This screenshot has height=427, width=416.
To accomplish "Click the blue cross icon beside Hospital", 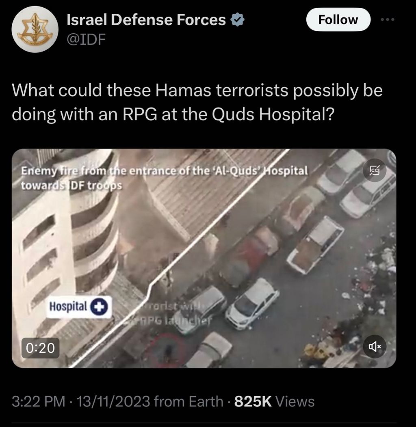I will click(x=99, y=307).
